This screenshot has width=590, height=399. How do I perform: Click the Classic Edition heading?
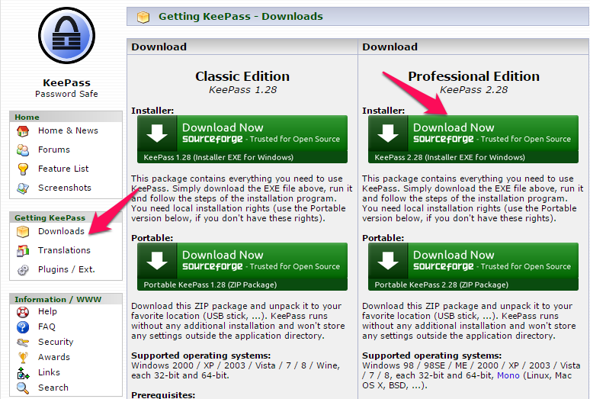(x=242, y=76)
